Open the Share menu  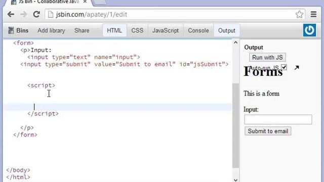(82, 30)
